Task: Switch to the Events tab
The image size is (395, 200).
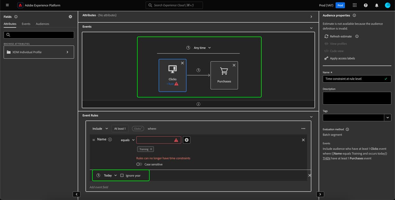Action: (26, 24)
